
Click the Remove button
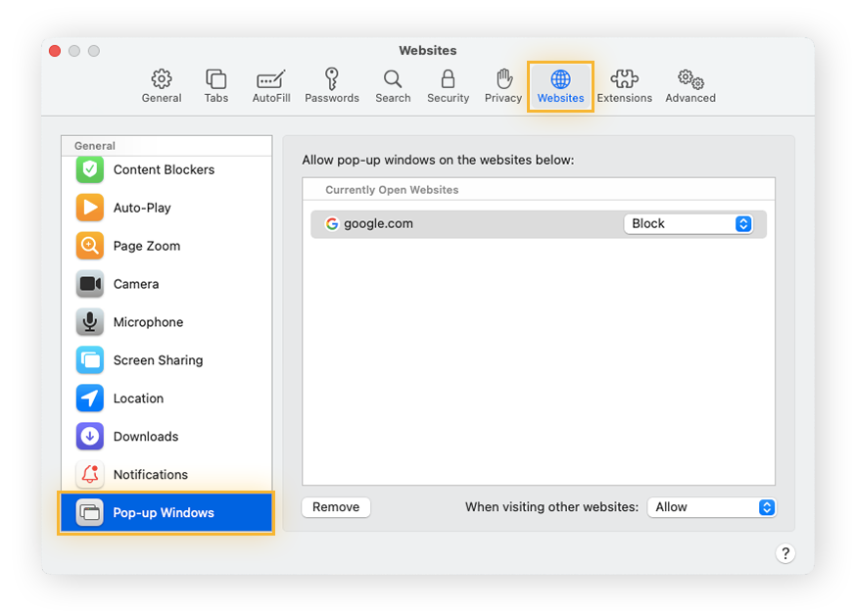336,507
